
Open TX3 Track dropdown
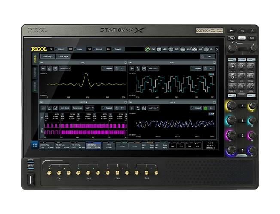coord(89,108)
